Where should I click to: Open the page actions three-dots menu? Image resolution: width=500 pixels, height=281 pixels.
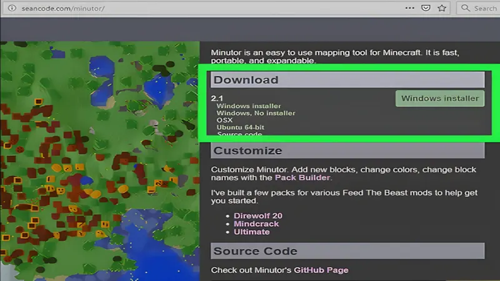pyautogui.click(x=410, y=8)
